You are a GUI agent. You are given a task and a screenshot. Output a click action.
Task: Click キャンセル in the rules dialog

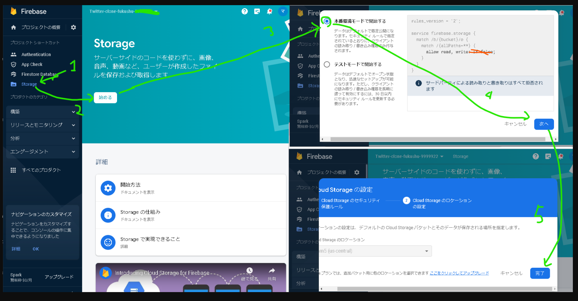point(515,124)
